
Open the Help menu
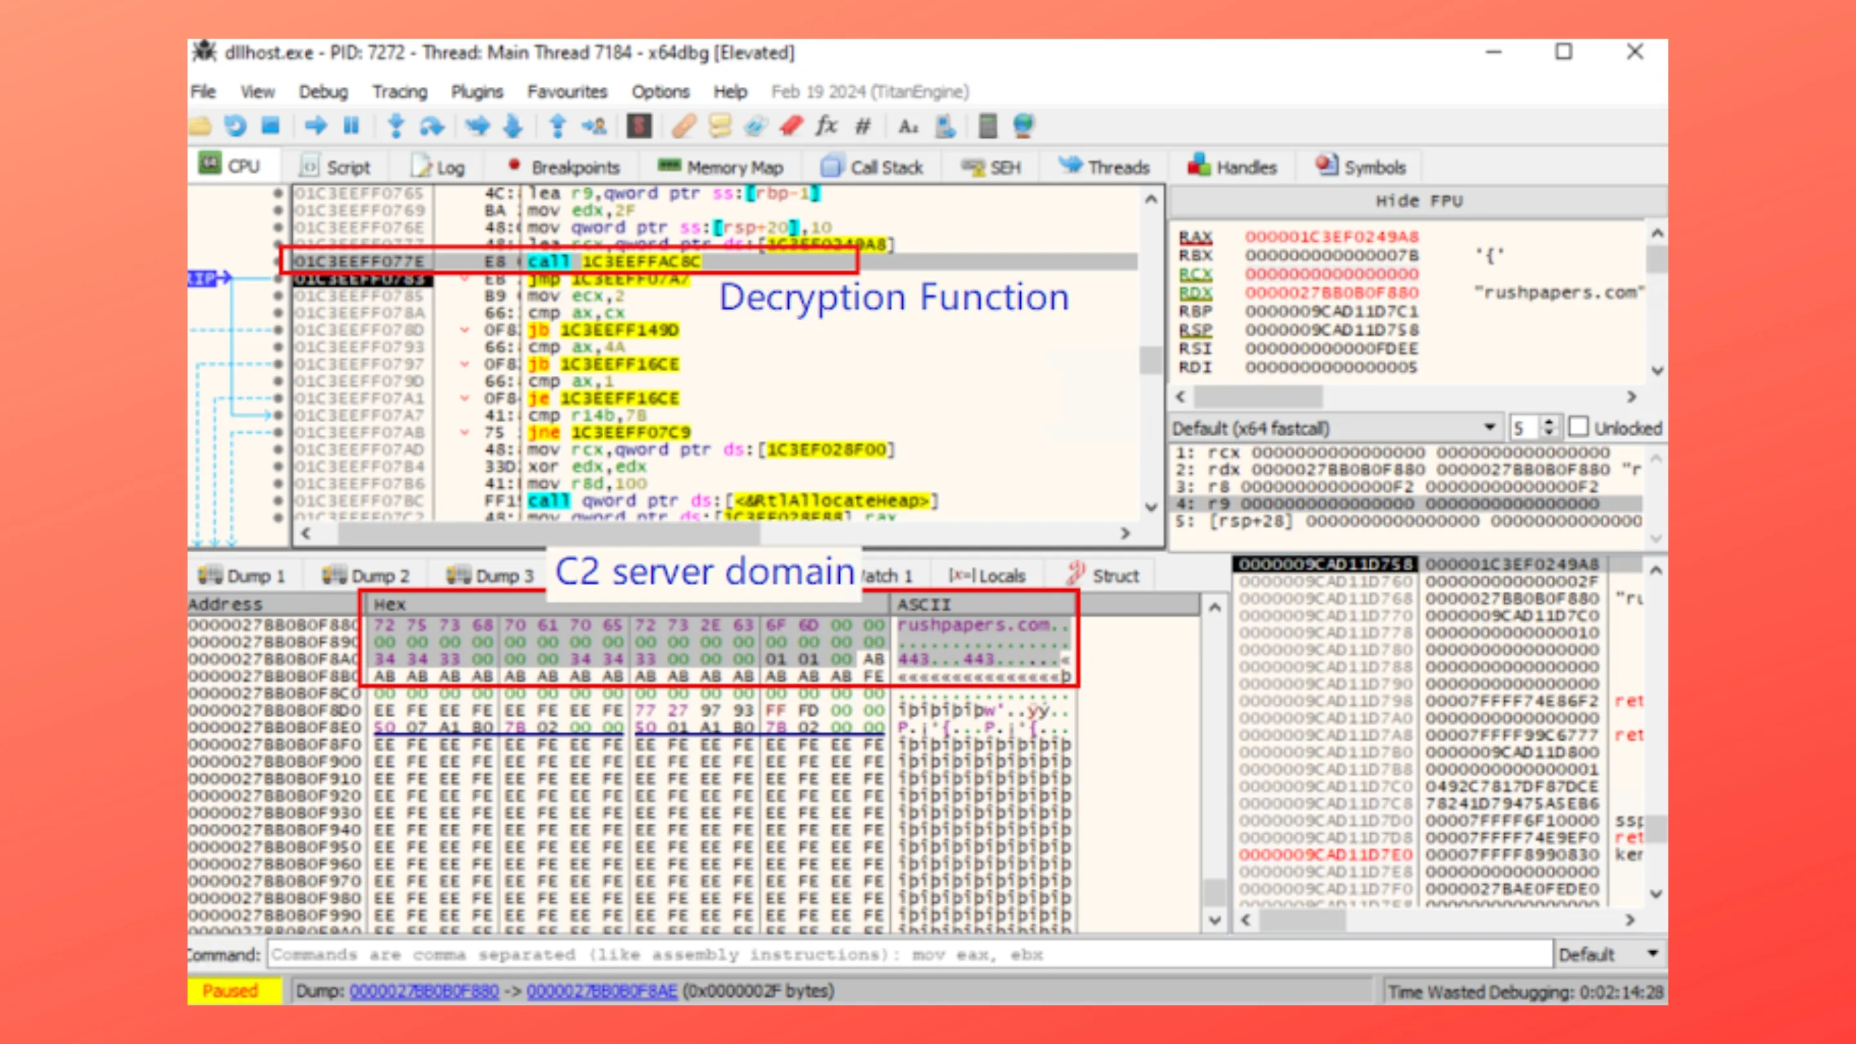[x=730, y=92]
